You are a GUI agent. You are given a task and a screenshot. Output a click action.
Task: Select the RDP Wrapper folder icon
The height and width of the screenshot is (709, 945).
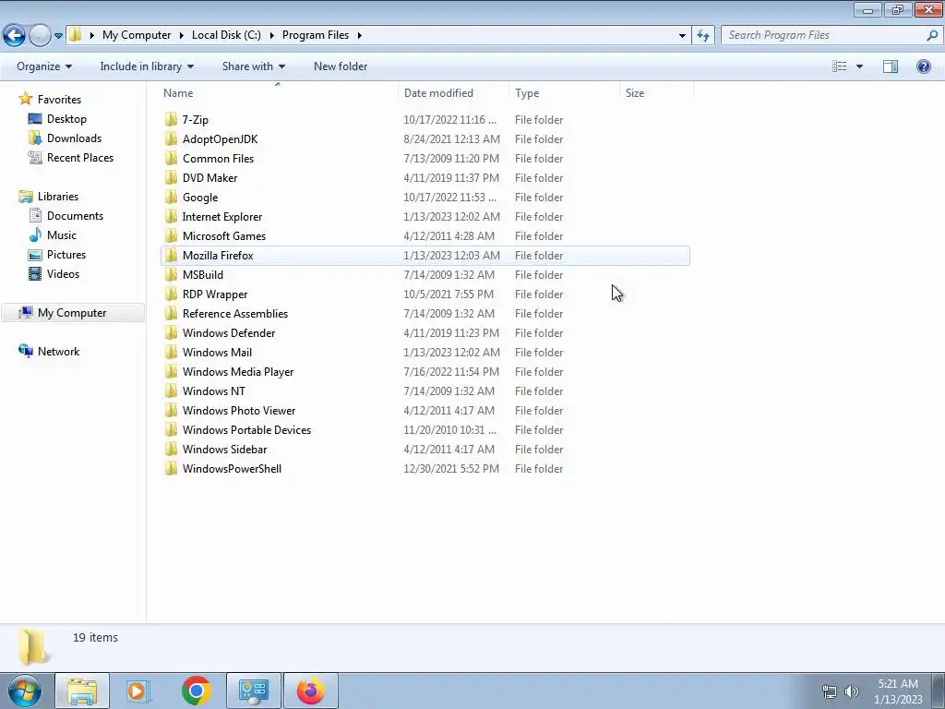tap(171, 294)
